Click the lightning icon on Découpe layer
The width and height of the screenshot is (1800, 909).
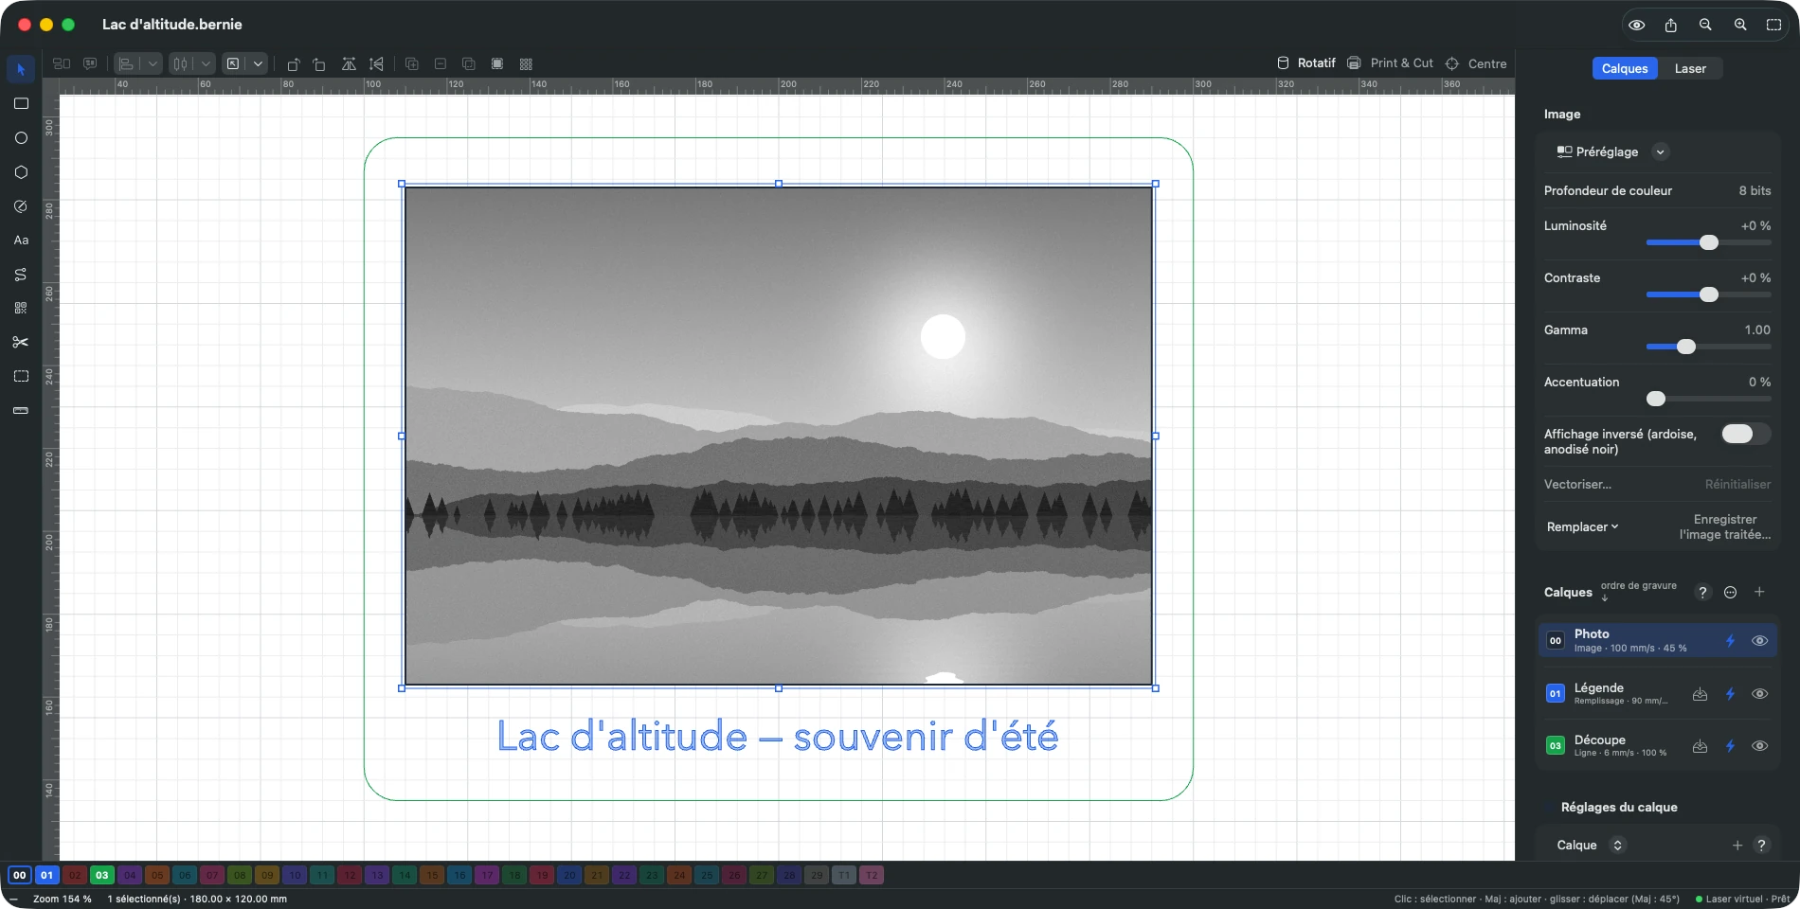[1730, 746]
